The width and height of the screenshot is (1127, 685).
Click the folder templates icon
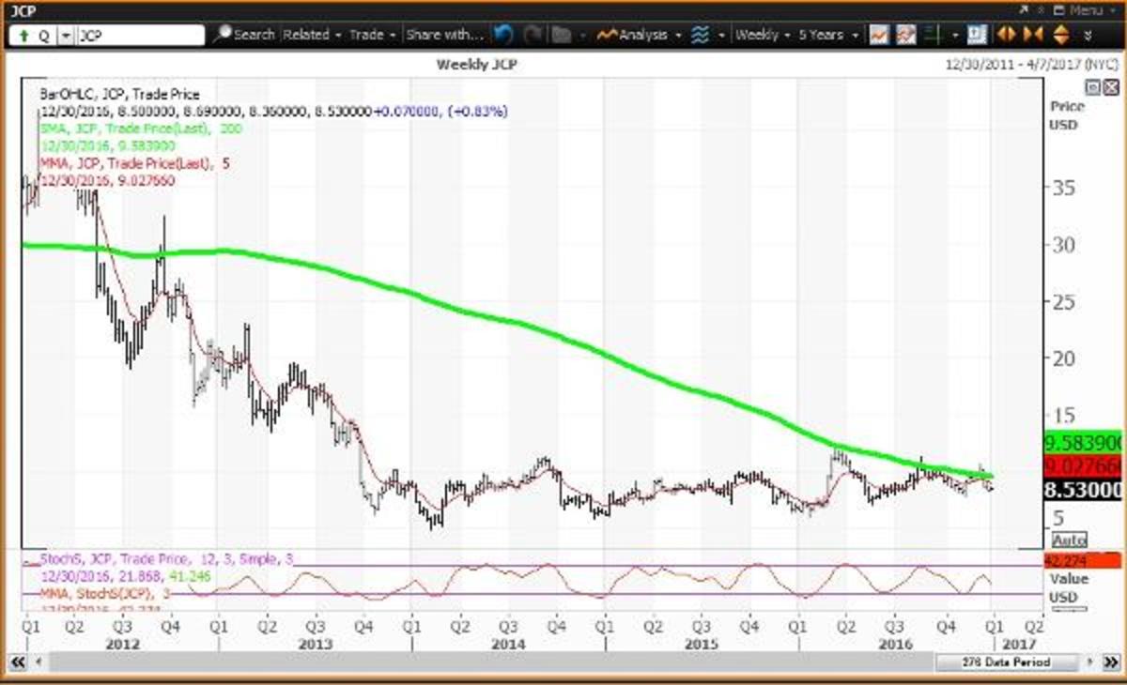562,36
